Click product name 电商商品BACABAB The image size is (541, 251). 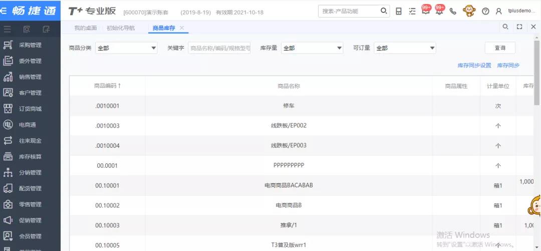289,185
